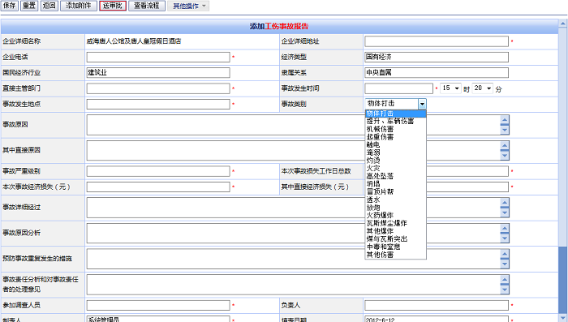Image resolution: width=568 pixels, height=322 pixels.
Task: Open 查看流程 to view the workflow
Action: pyautogui.click(x=147, y=6)
